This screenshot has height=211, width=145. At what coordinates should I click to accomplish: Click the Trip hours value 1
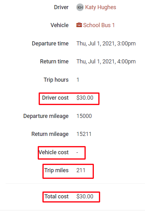tap(78, 80)
